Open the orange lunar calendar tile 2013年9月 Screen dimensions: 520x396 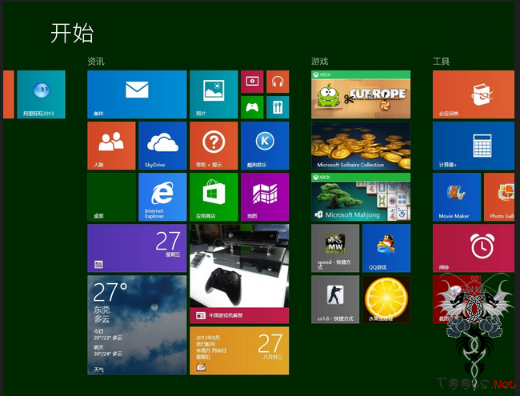[239, 350]
